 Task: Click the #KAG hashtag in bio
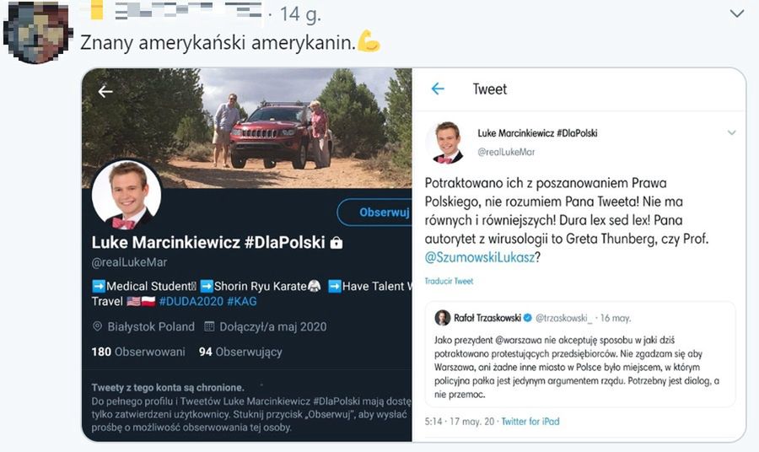coord(243,301)
